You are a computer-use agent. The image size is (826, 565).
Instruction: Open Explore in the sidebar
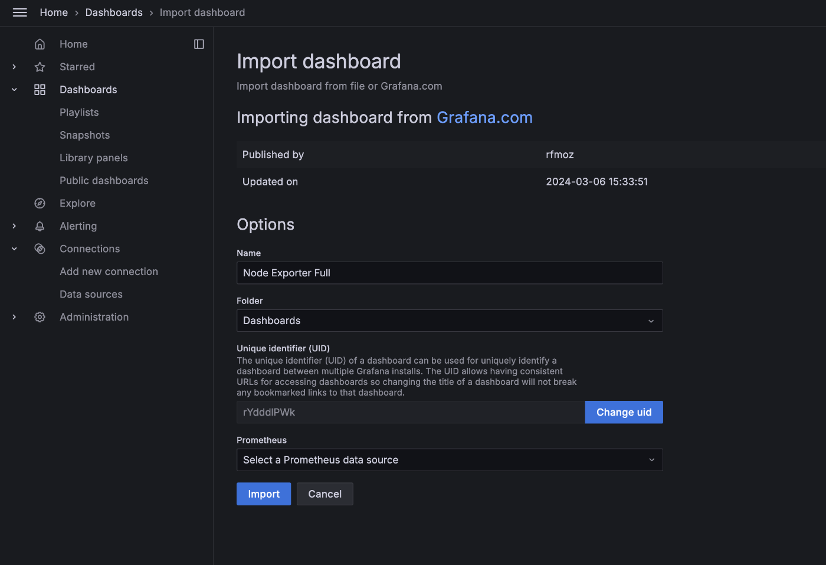77,203
